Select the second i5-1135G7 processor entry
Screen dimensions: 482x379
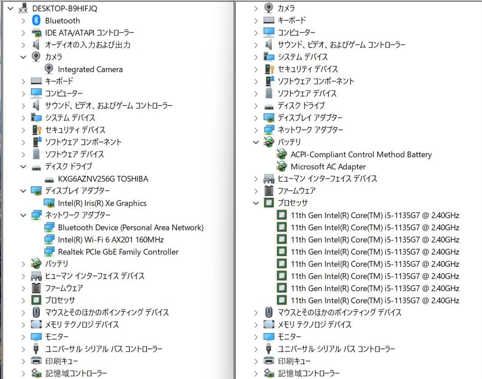[375, 227]
